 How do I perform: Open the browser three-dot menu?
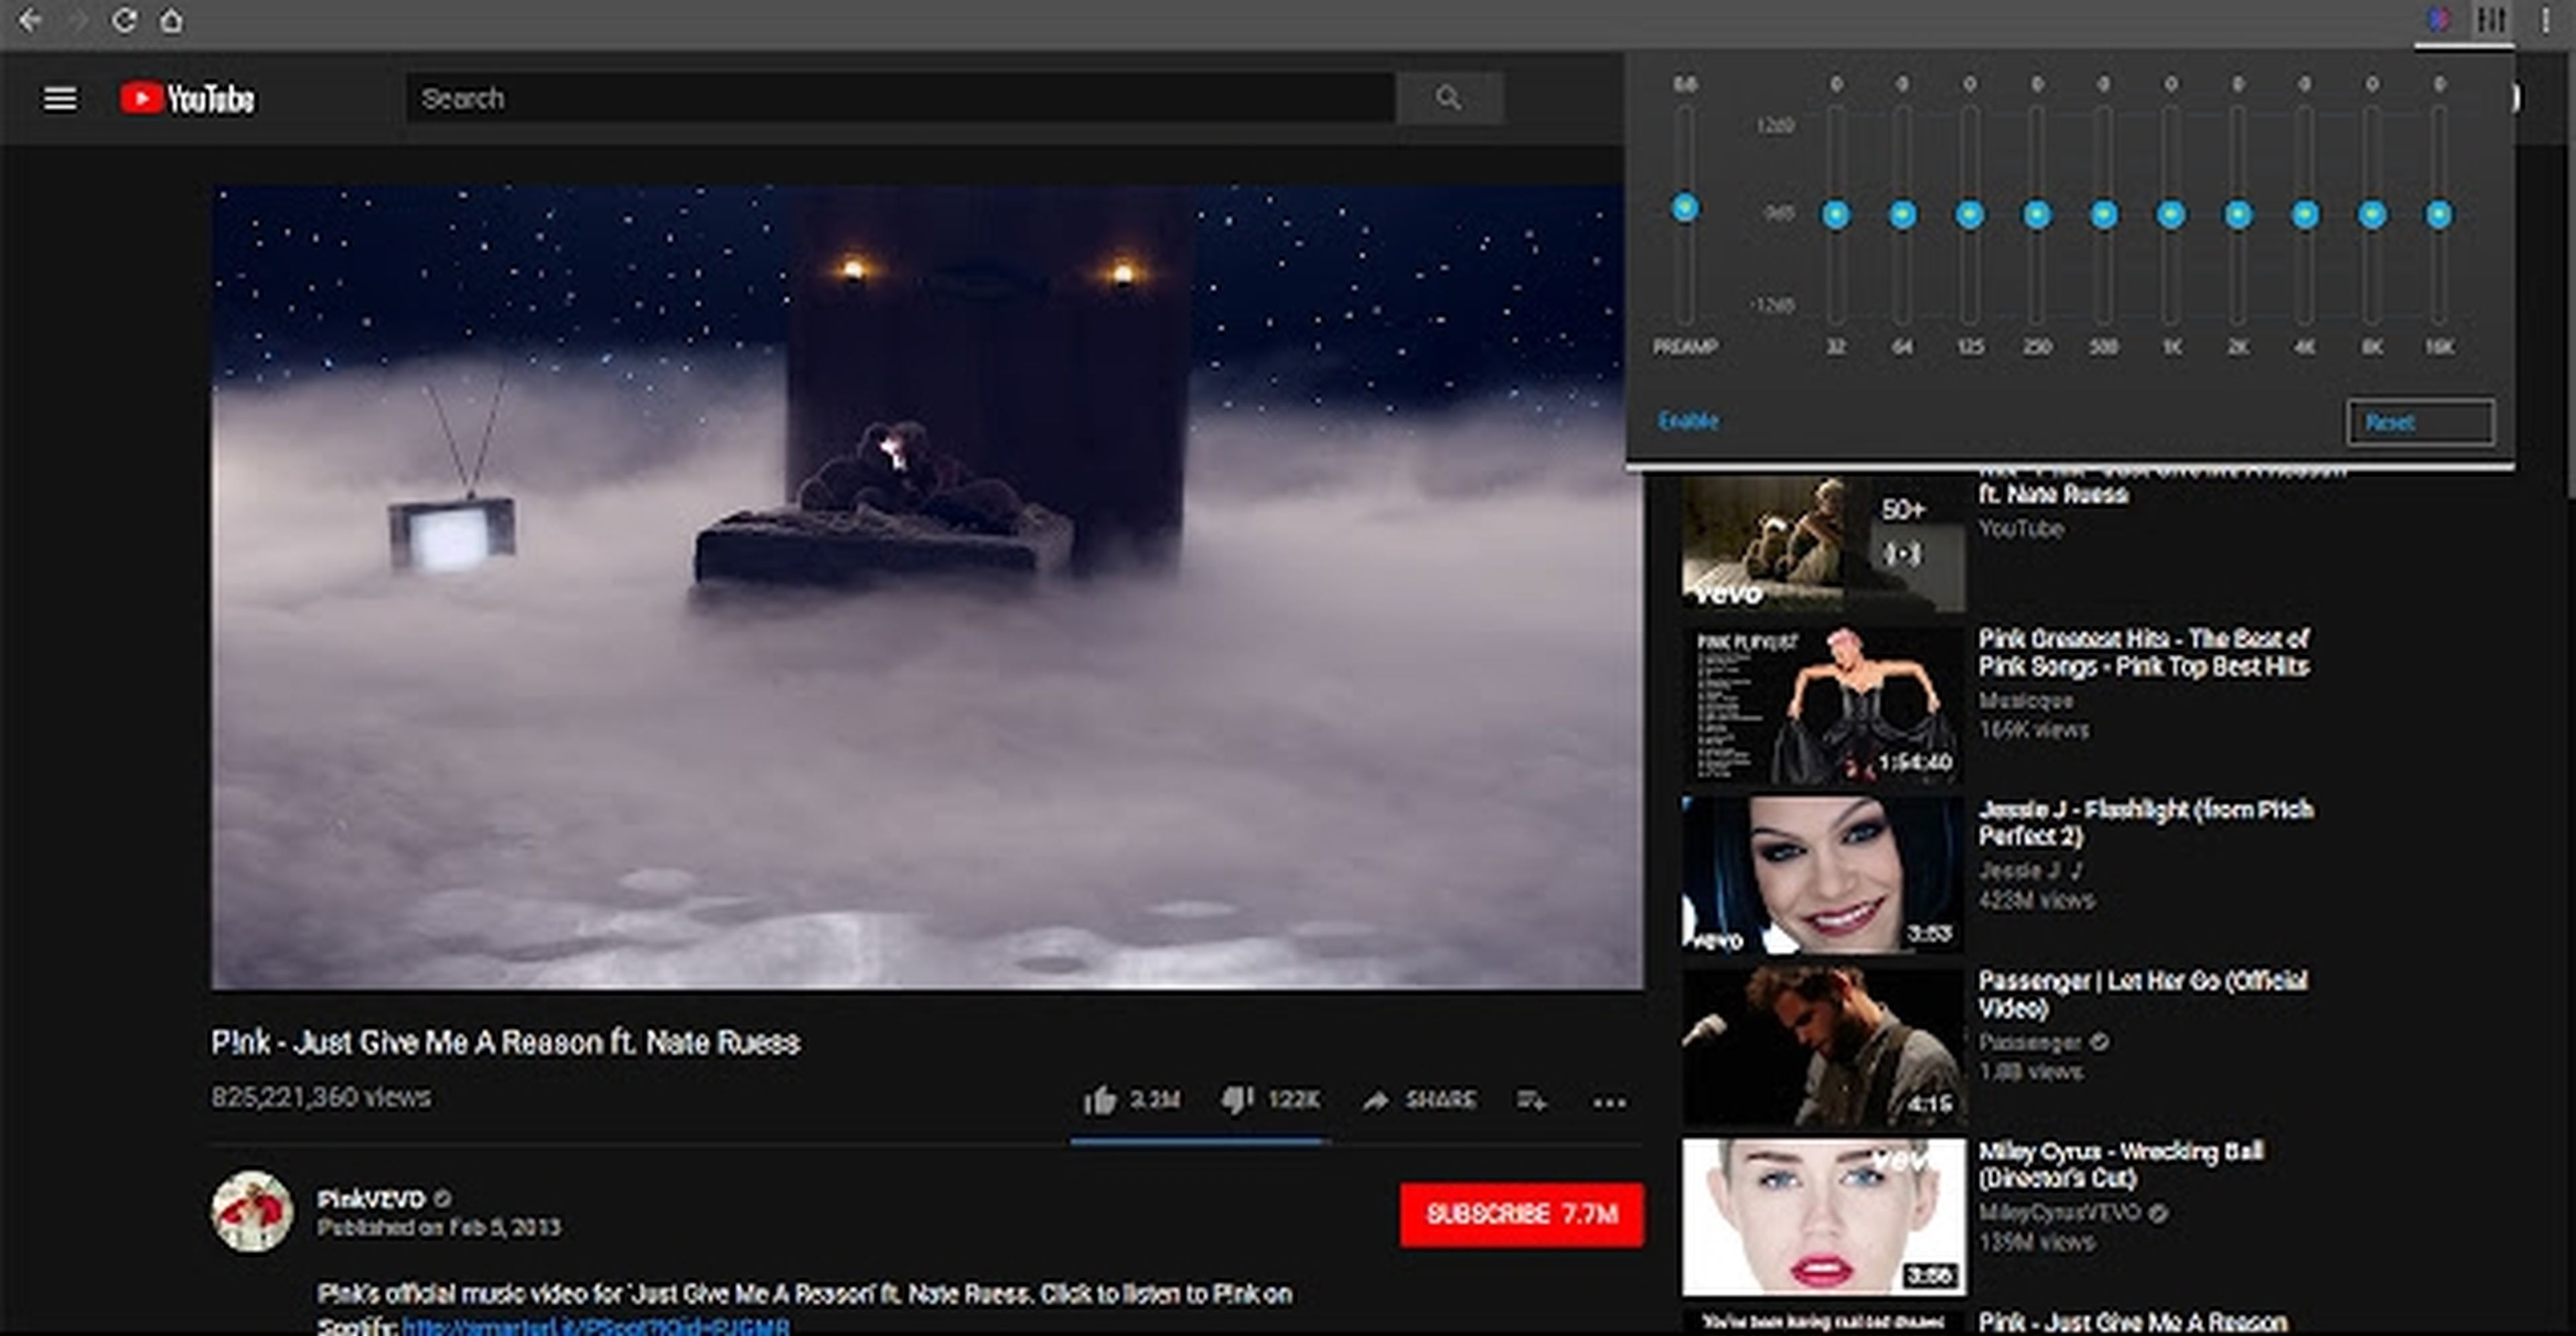pos(2545,20)
